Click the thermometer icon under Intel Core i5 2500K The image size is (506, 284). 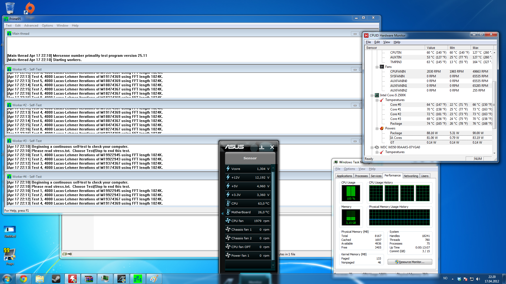point(382,100)
